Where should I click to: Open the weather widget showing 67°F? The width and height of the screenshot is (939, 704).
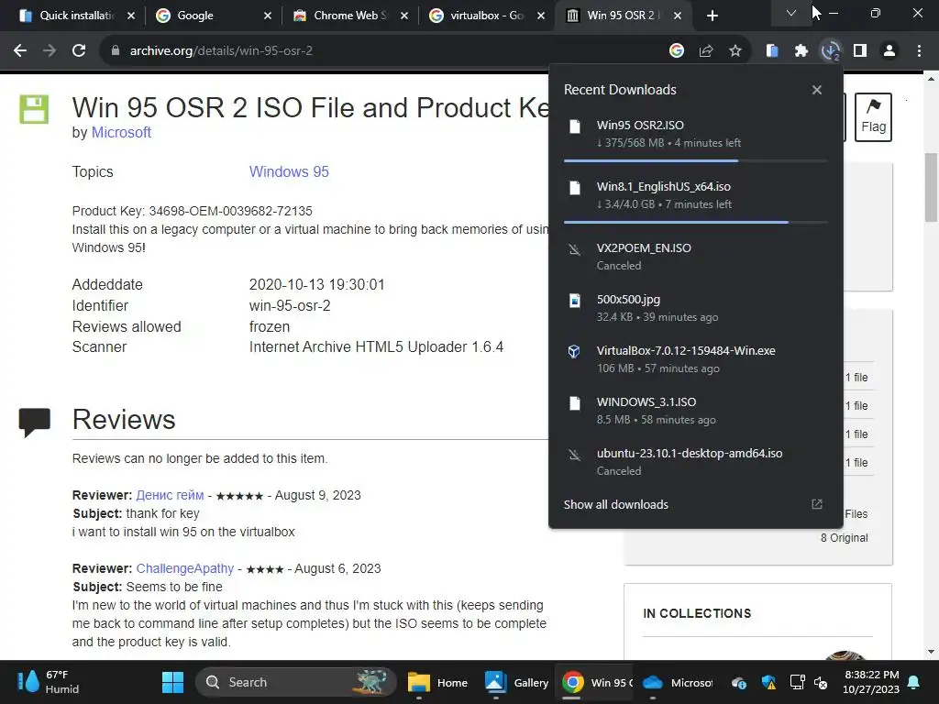48,682
